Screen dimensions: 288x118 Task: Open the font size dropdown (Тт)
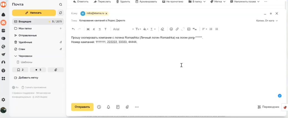(138, 29)
